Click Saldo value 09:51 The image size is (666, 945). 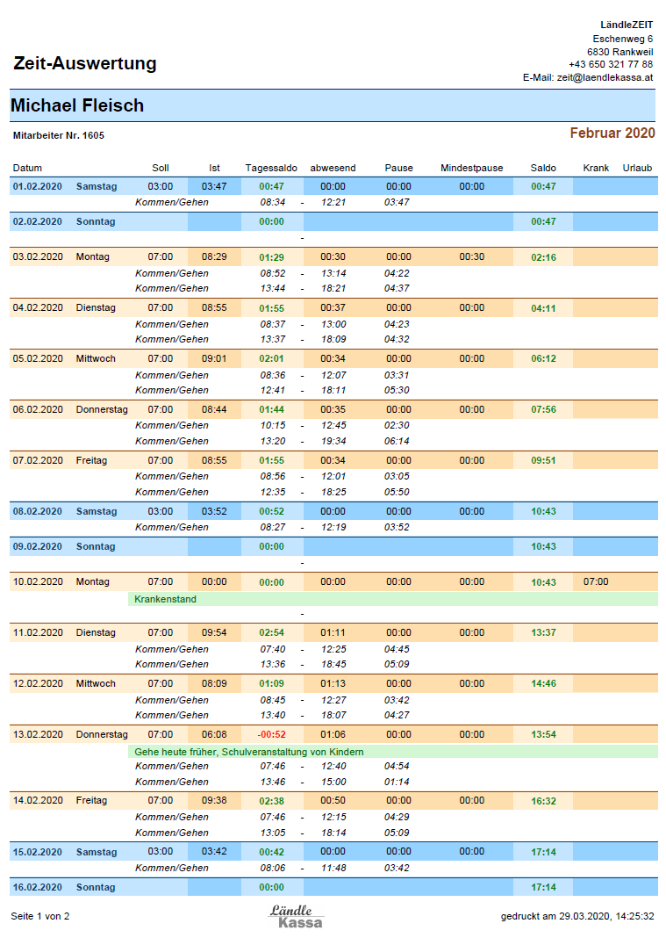[544, 460]
